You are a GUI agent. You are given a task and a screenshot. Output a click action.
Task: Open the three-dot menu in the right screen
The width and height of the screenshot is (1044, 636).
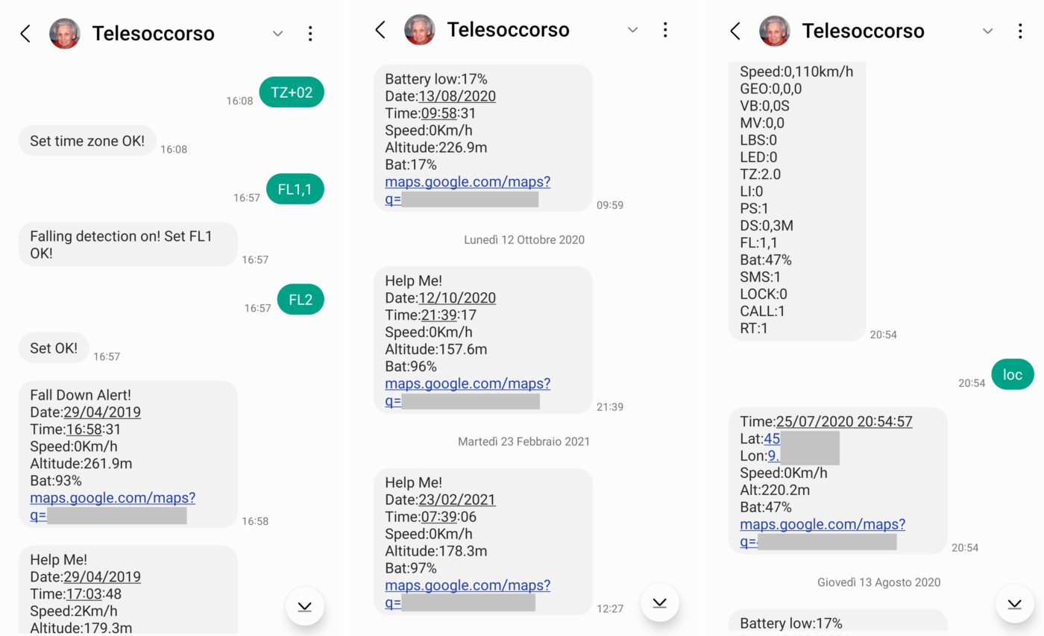(1020, 31)
